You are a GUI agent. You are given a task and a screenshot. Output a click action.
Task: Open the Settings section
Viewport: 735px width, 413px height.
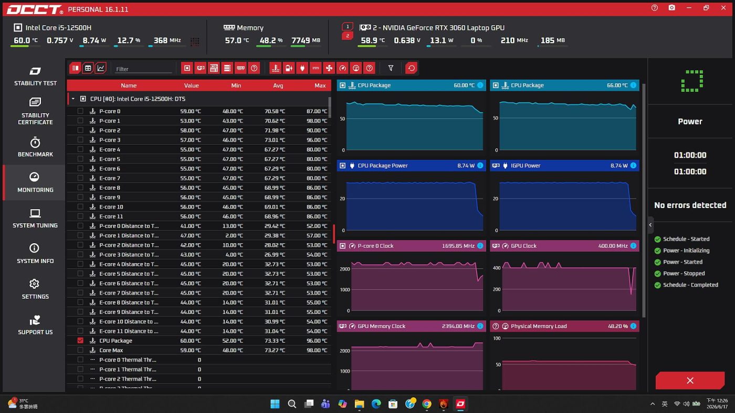[35, 289]
